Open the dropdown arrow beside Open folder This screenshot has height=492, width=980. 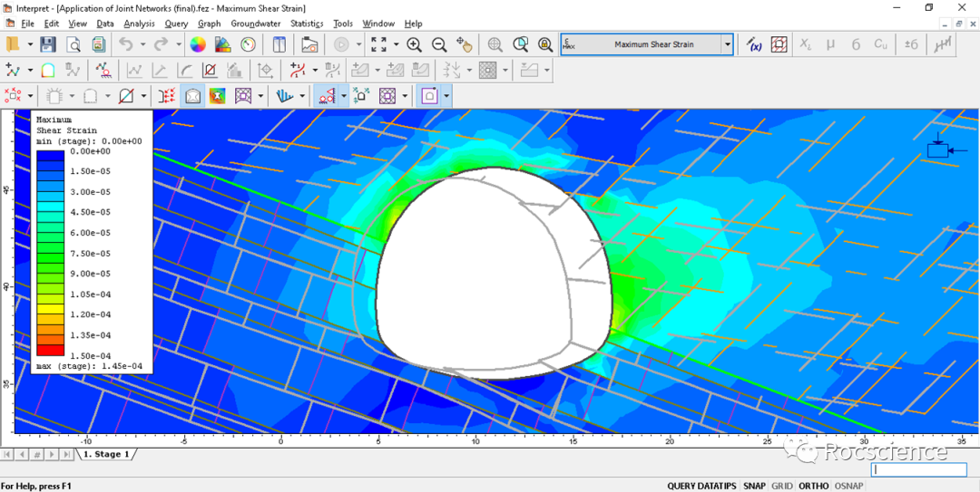(30, 44)
